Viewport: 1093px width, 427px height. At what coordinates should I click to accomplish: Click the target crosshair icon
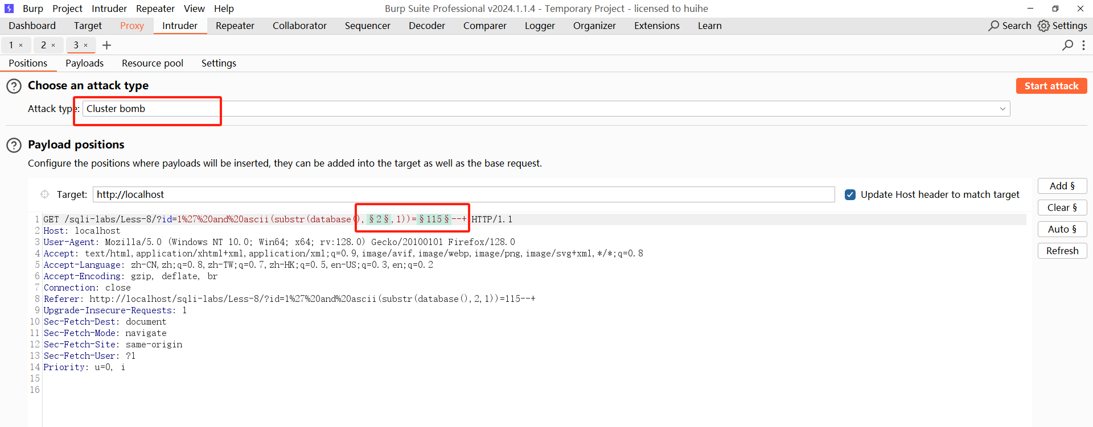[44, 194]
